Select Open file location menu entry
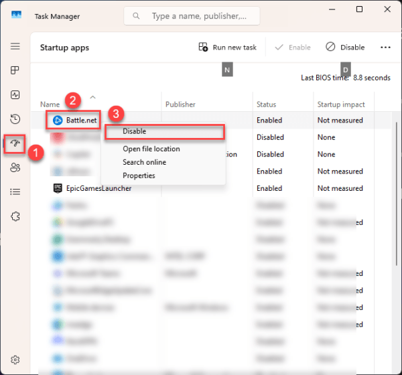Screen dimensions: 402x375 pos(151,149)
